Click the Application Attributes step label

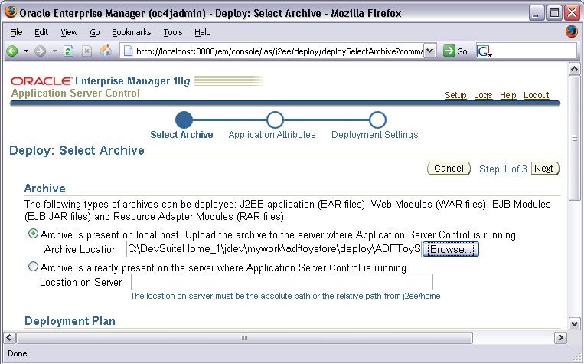coord(272,135)
